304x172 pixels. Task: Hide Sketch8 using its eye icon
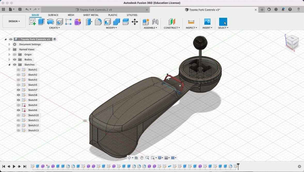pyautogui.click(x=18, y=95)
